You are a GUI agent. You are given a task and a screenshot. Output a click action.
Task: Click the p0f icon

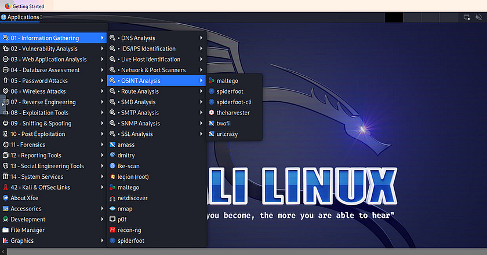click(112, 219)
